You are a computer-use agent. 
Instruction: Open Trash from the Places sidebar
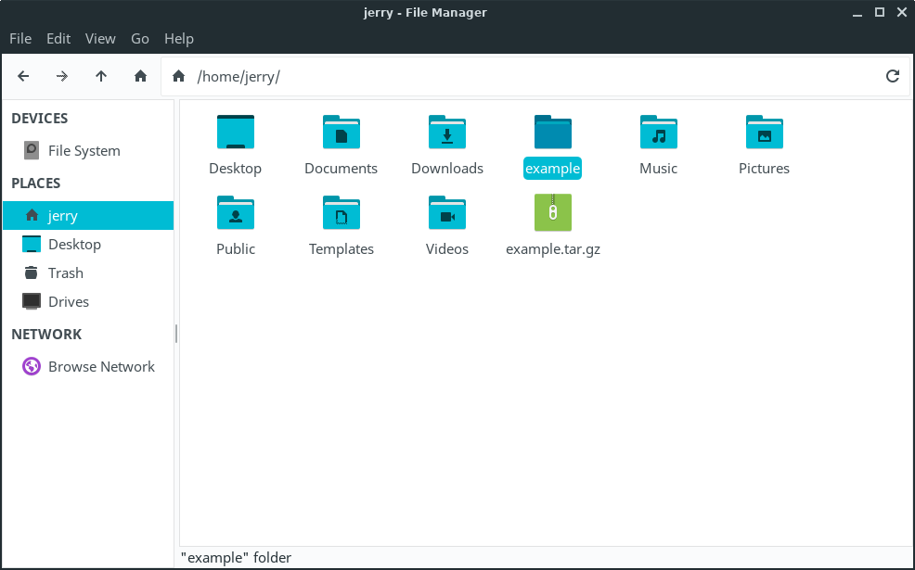(65, 272)
